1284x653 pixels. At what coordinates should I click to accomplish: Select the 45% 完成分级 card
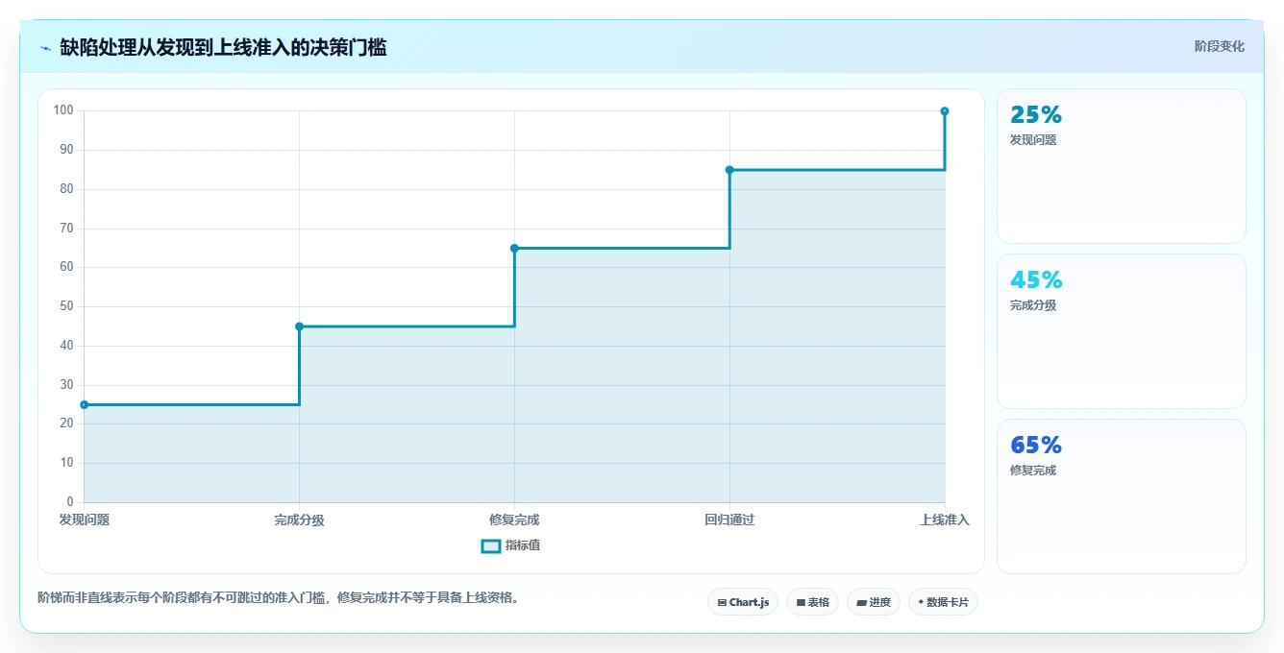point(1122,331)
